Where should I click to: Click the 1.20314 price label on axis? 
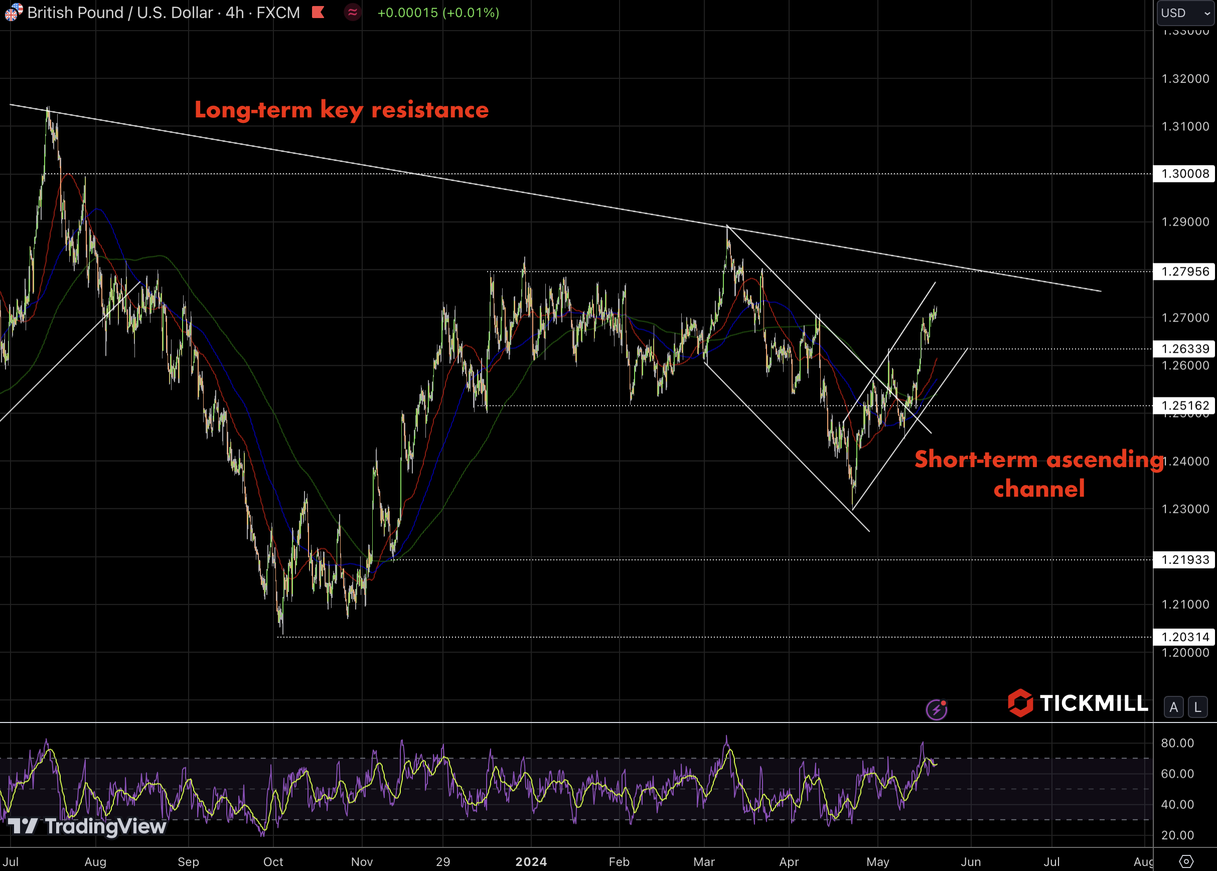pos(1184,637)
